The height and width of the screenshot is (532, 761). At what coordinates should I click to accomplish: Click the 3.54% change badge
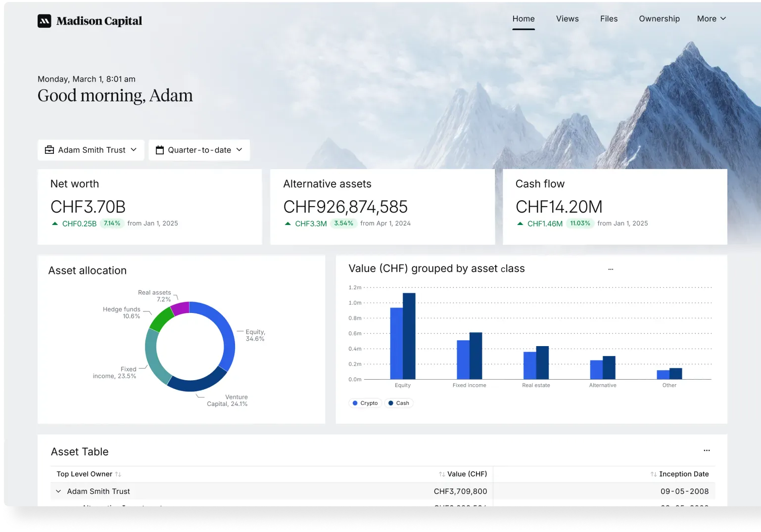point(343,223)
